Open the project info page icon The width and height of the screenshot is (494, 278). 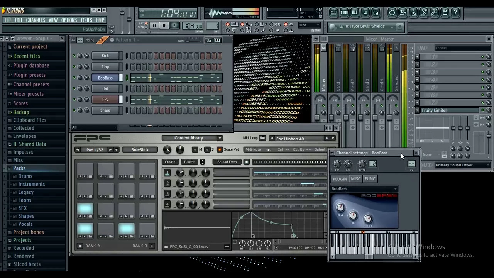tap(445, 12)
